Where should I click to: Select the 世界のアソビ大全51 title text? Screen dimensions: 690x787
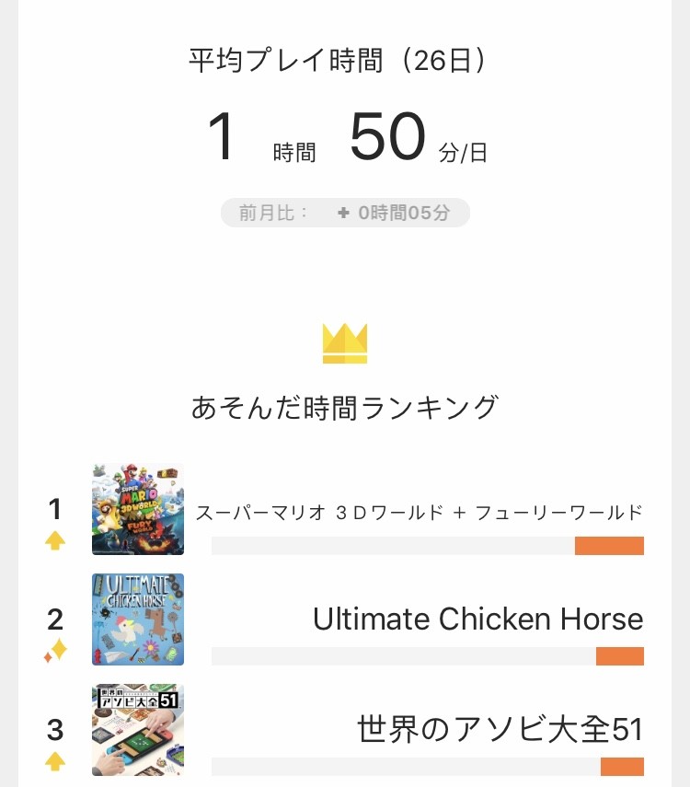click(500, 729)
